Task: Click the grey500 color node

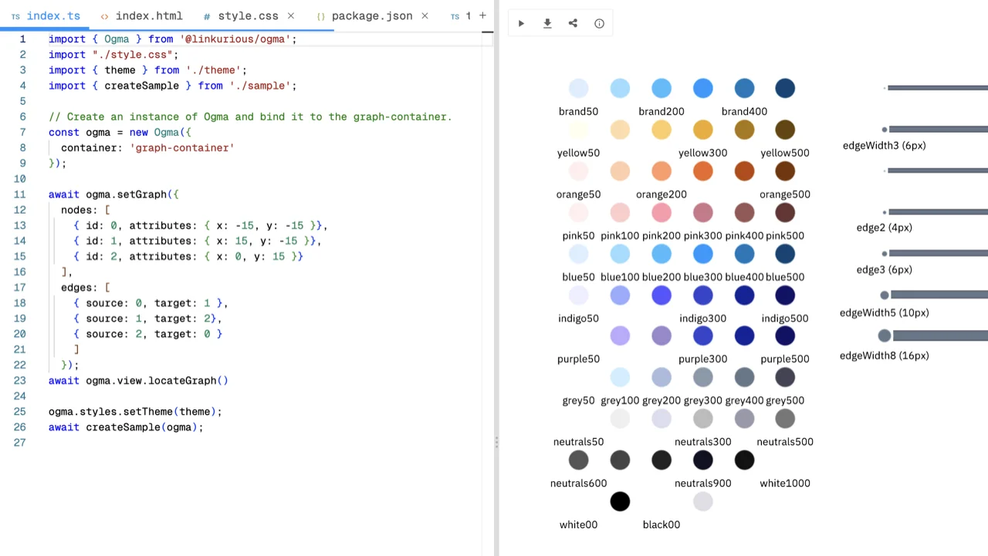Action: pyautogui.click(x=785, y=377)
